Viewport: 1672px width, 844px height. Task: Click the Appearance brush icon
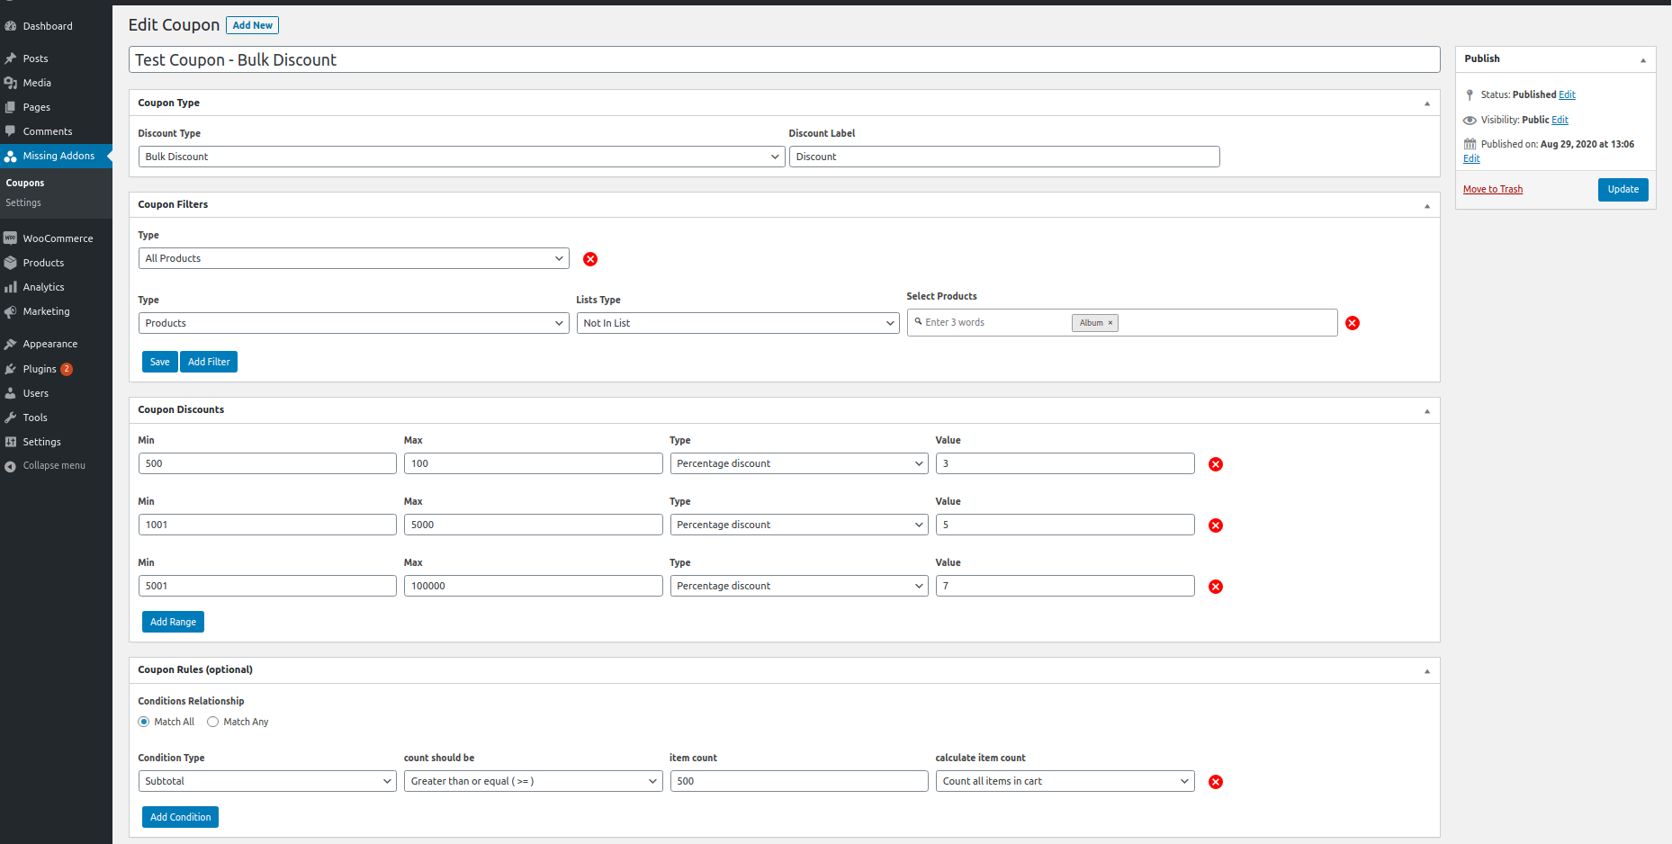11,344
